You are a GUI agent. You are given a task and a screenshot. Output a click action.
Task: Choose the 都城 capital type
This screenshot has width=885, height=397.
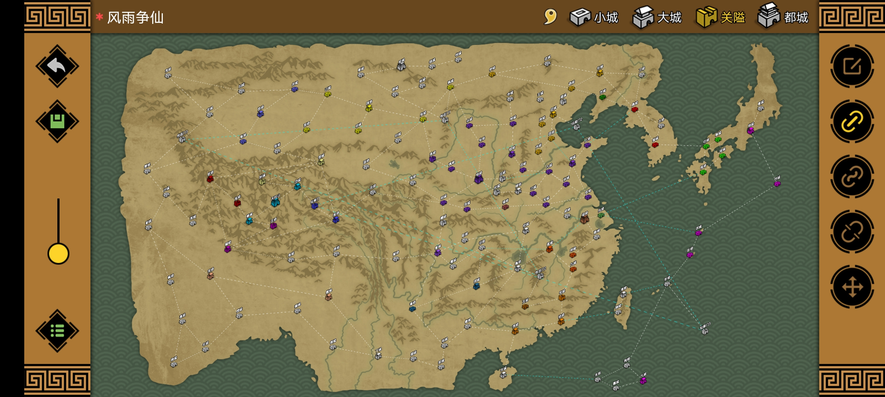click(x=783, y=16)
